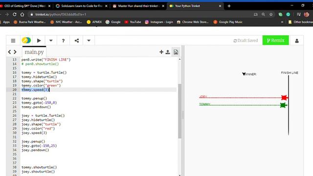Open the help question mark
The width and height of the screenshot is (313, 176).
(63, 41)
